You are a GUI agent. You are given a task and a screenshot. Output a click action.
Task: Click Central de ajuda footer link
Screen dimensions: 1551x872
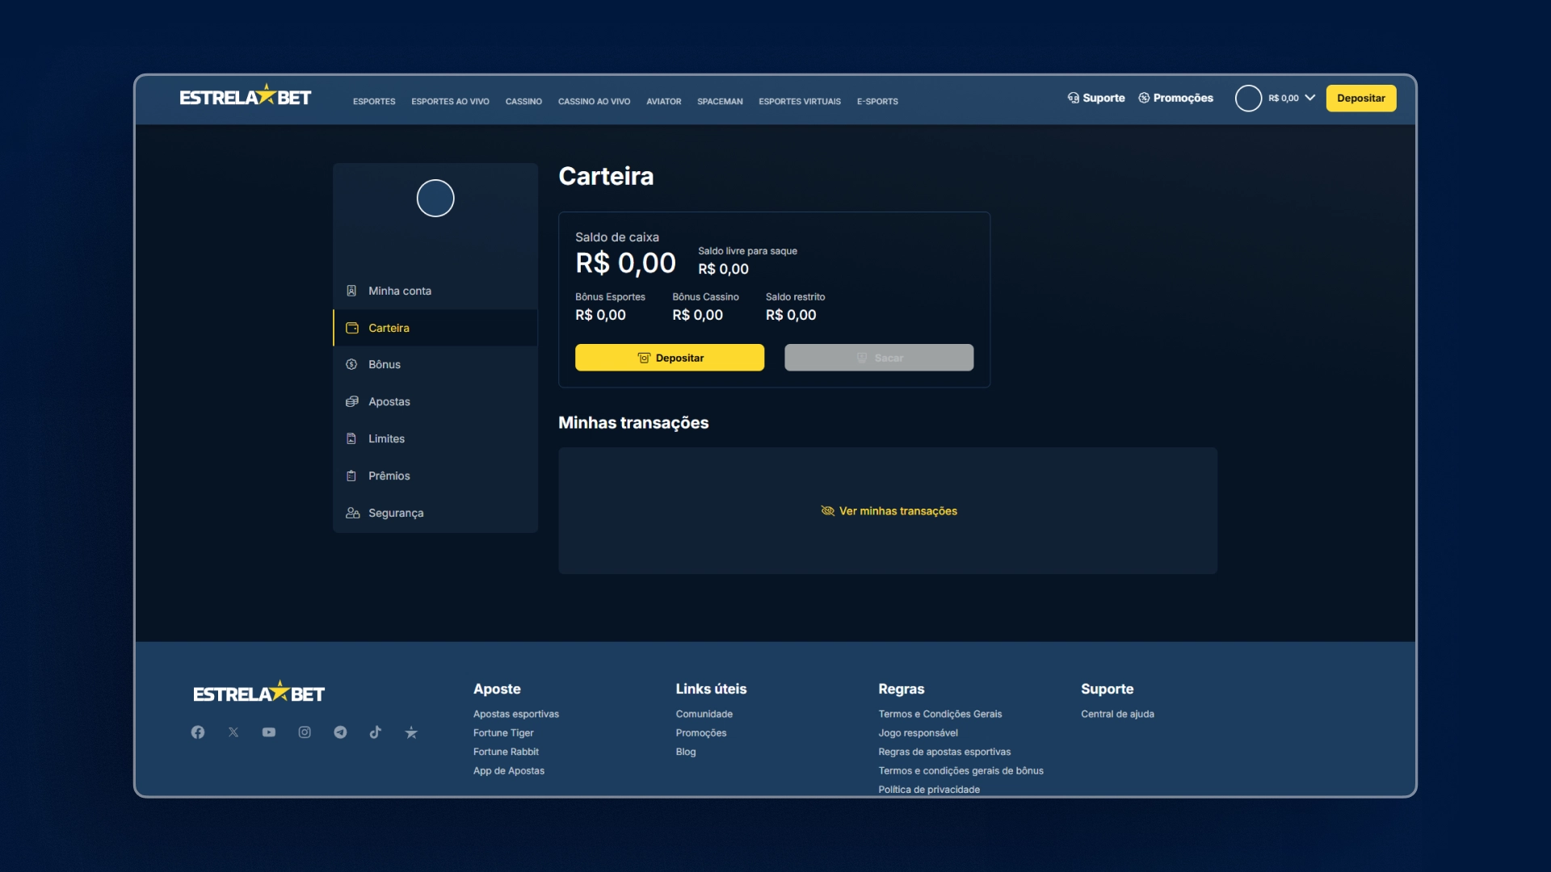[x=1117, y=714]
